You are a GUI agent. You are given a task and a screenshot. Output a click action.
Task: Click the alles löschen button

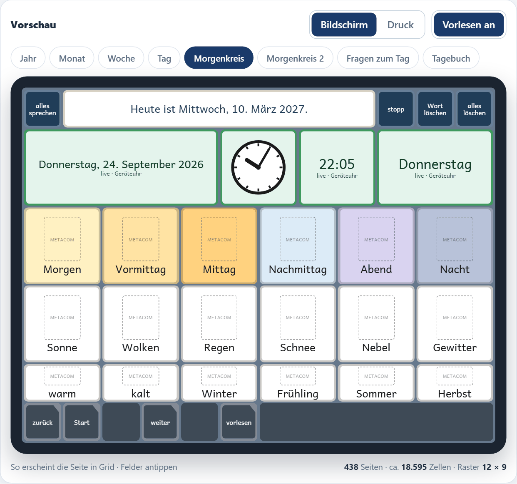[x=475, y=109]
